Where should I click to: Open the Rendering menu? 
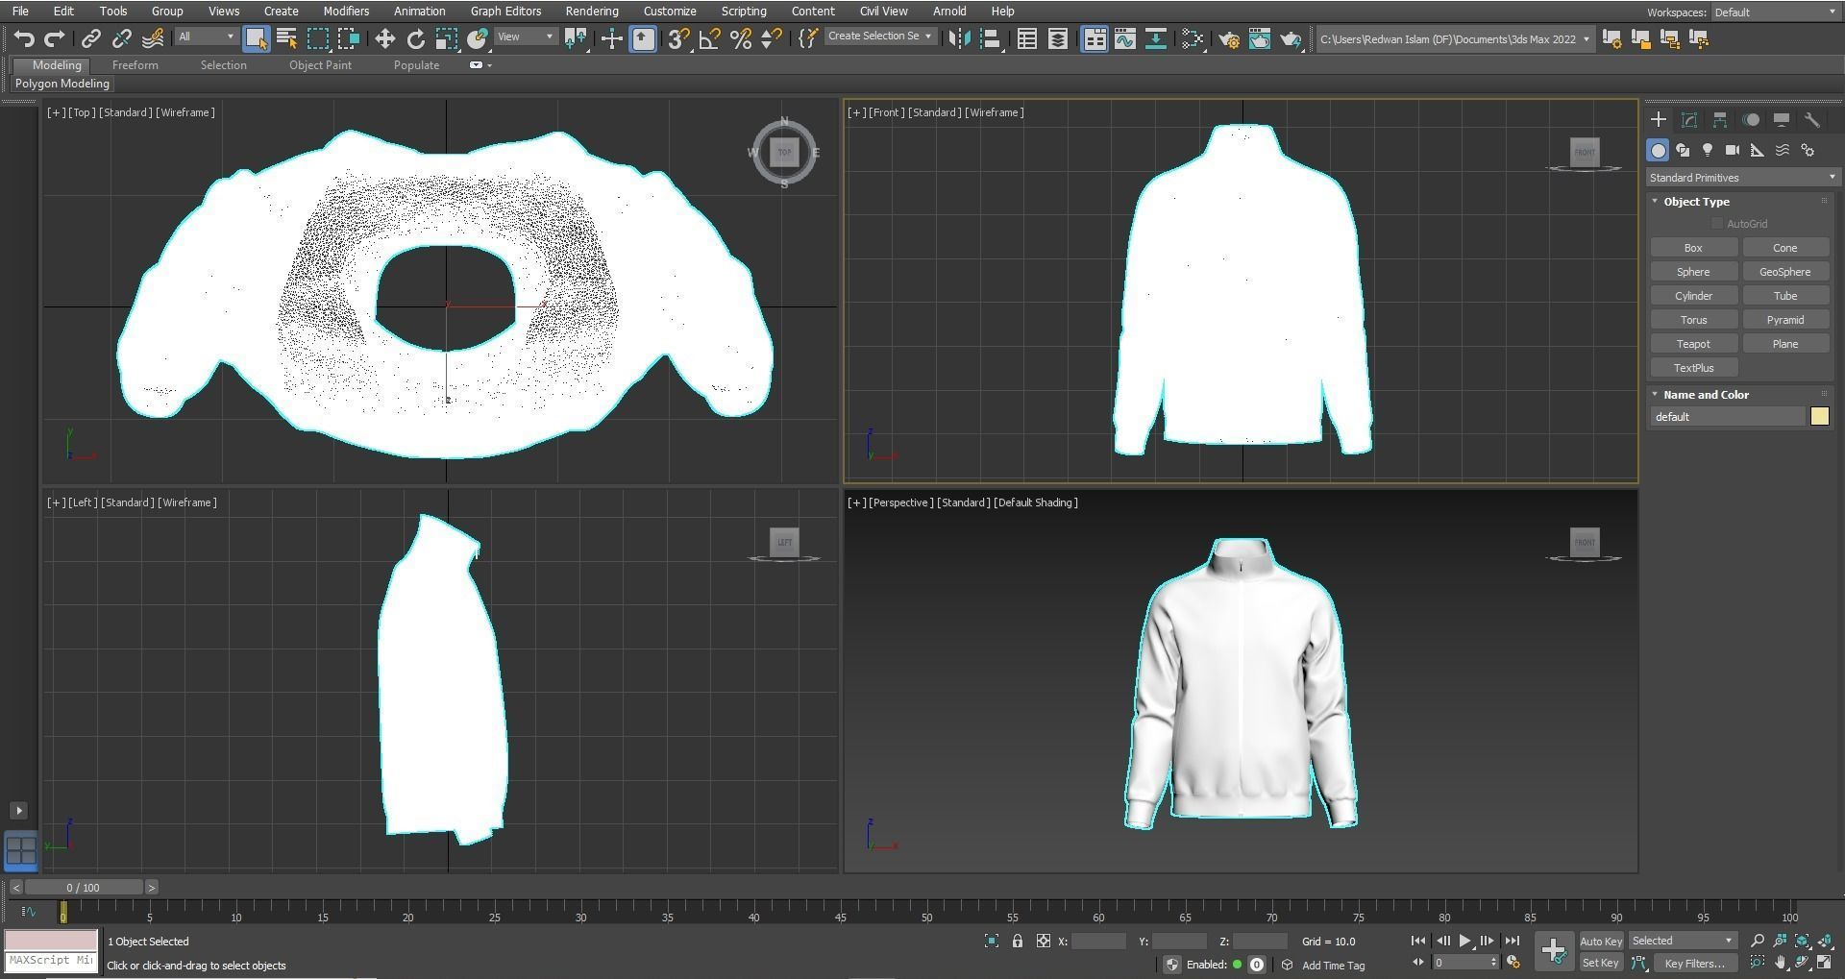(591, 11)
